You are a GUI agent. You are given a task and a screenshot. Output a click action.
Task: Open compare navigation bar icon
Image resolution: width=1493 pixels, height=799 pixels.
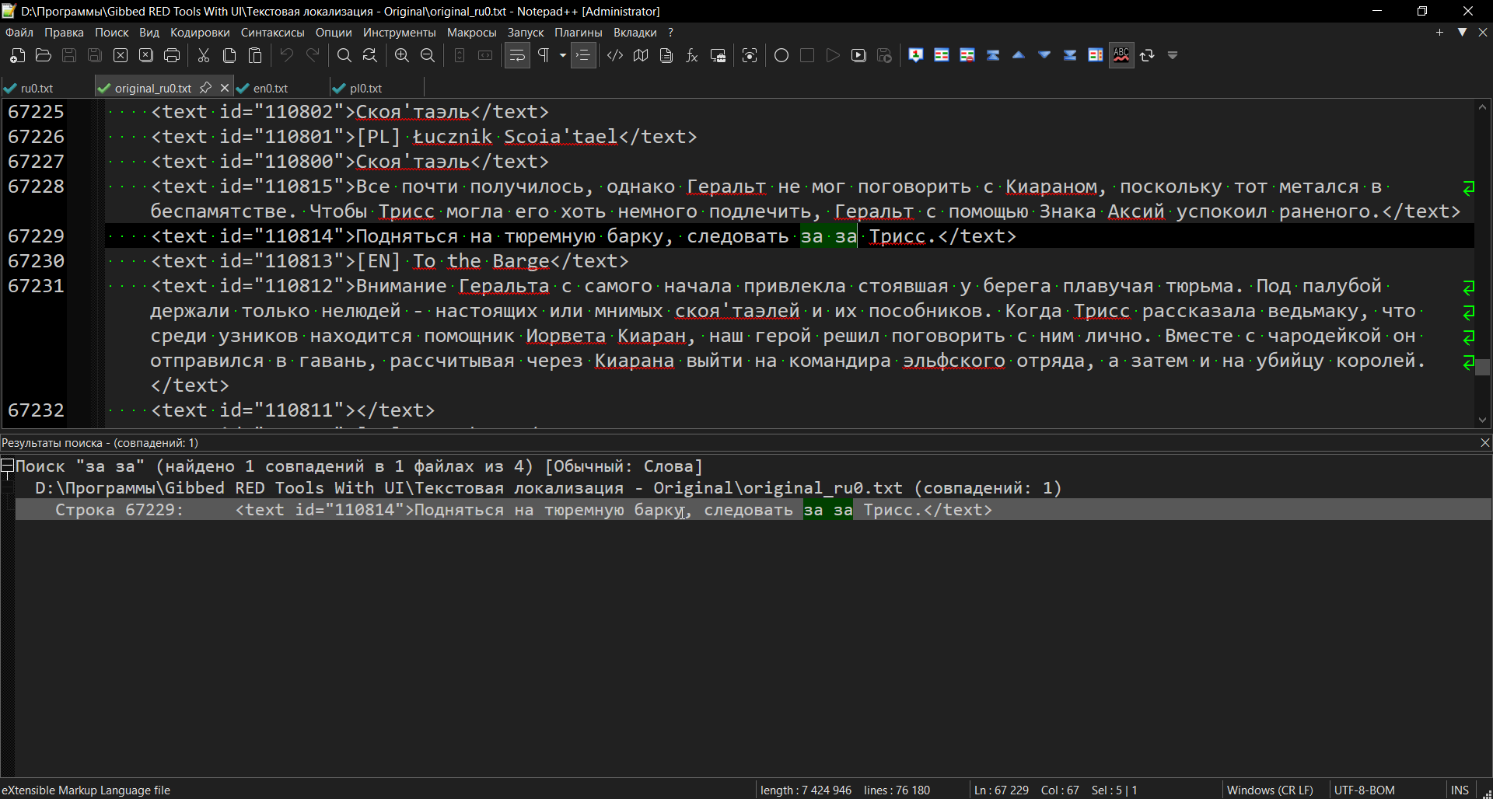pyautogui.click(x=1096, y=55)
